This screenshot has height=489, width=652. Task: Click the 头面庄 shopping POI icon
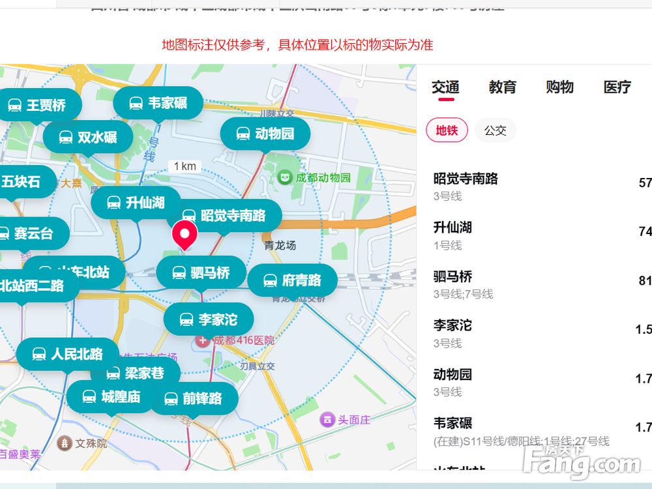pos(327,419)
